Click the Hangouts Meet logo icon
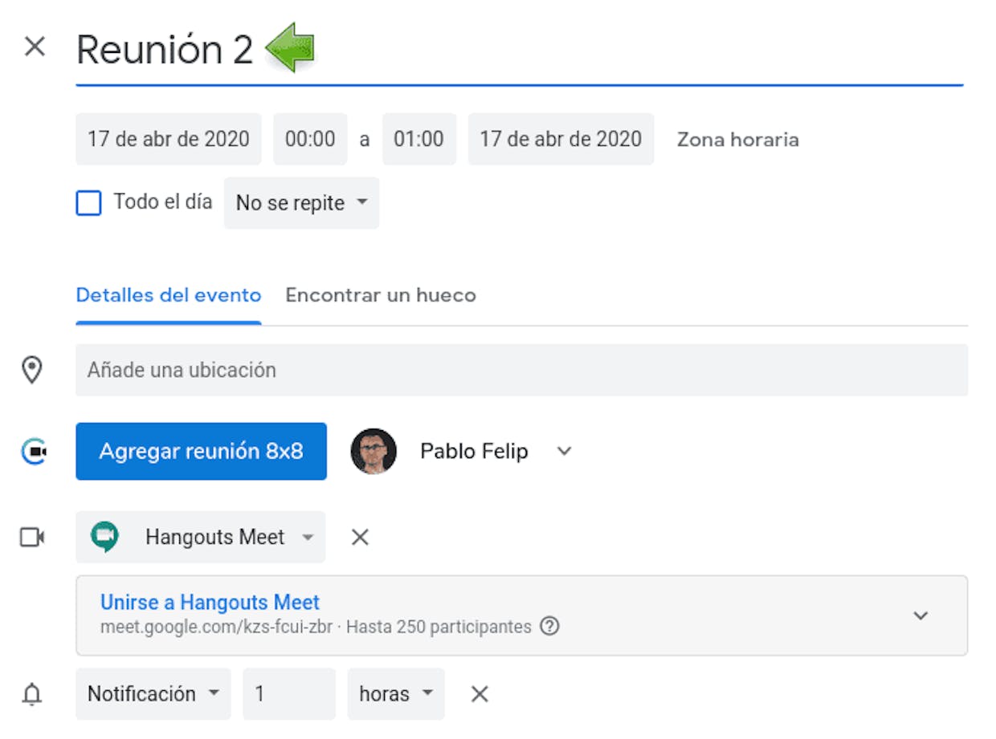 click(x=104, y=537)
